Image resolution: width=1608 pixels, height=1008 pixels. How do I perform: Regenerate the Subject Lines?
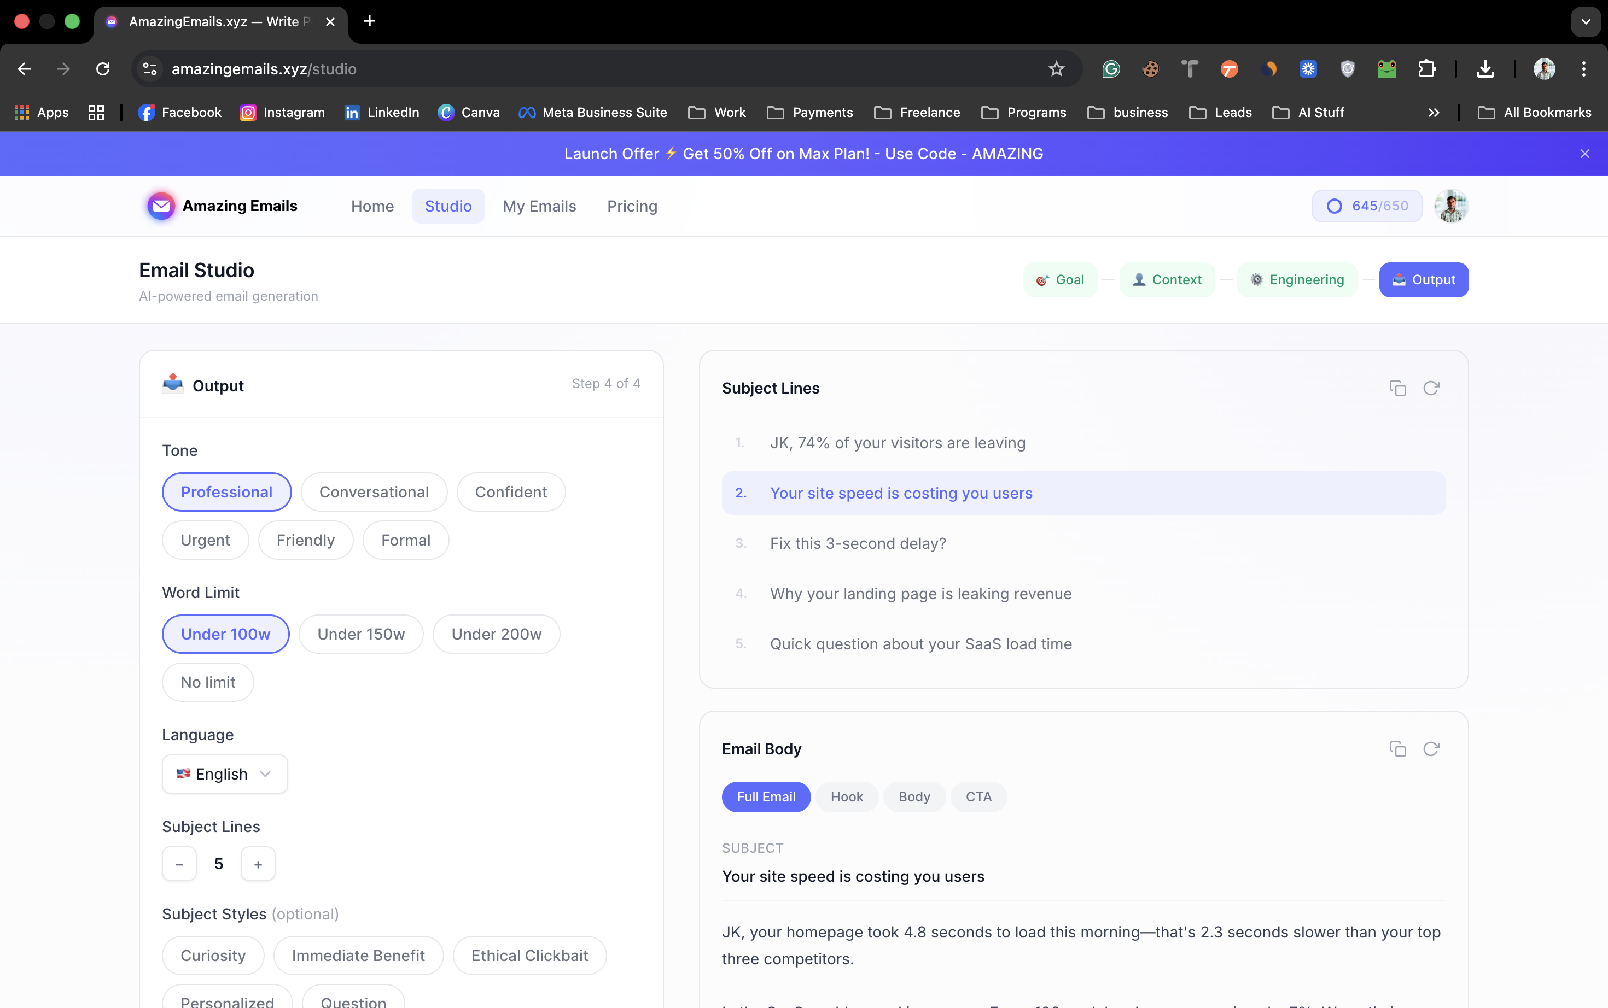[x=1431, y=388]
